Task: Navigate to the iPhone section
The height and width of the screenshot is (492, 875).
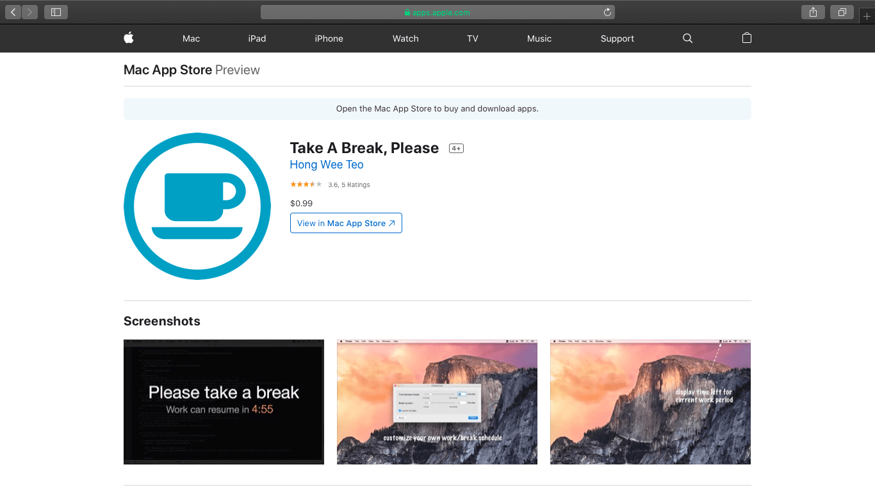Action: 329,38
